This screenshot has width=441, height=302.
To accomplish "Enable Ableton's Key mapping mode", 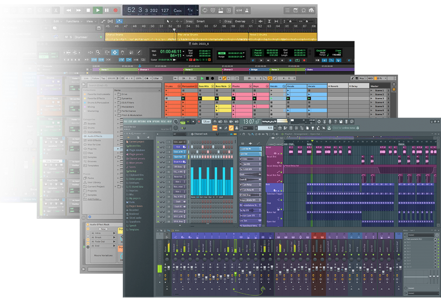I will point(362,78).
